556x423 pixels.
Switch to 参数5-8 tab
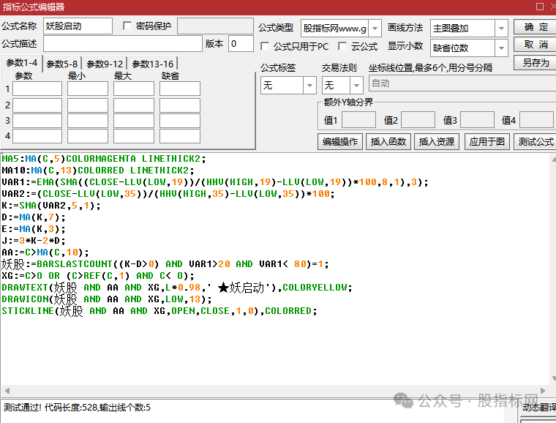61,64
